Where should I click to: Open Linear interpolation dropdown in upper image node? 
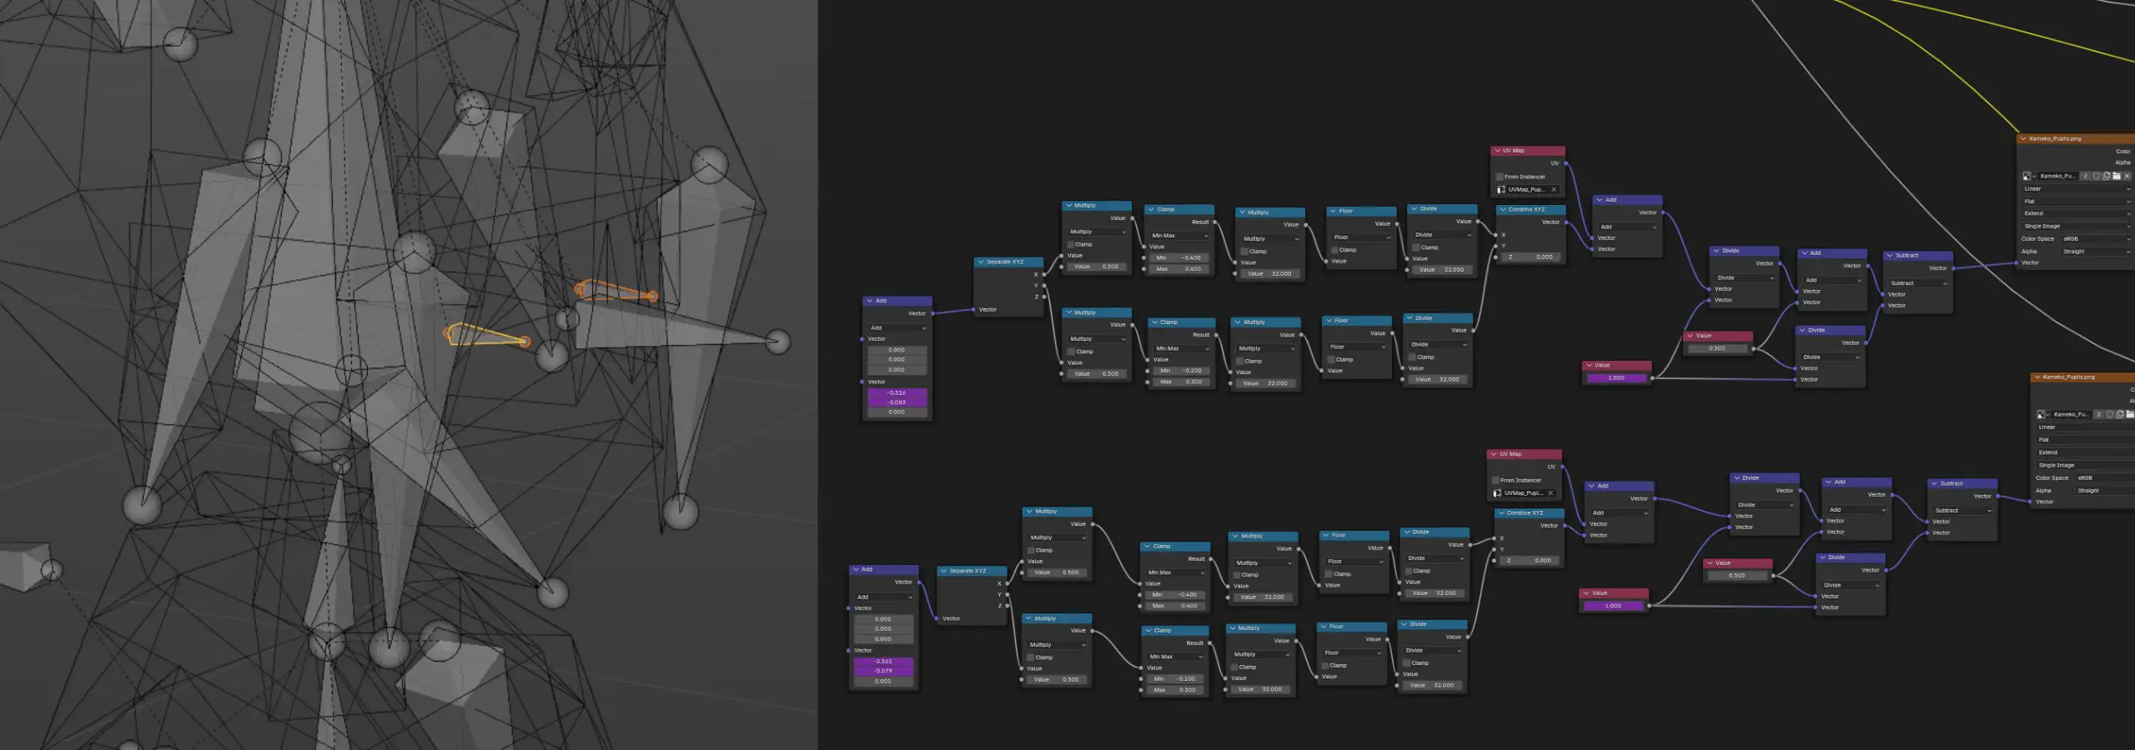pyautogui.click(x=2077, y=188)
